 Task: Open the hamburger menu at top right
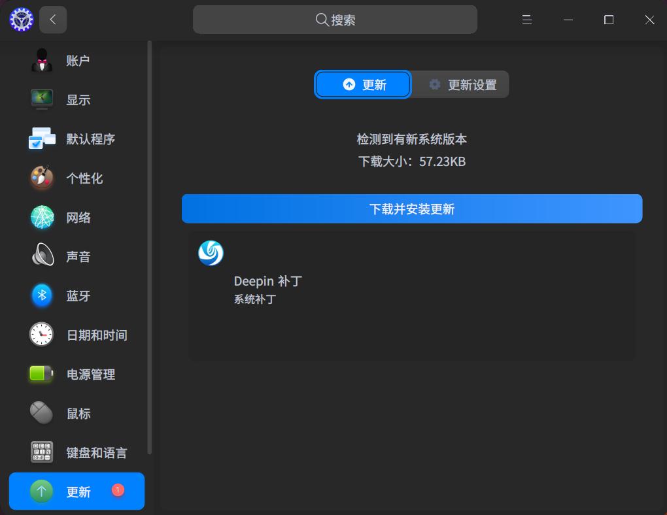coord(526,20)
